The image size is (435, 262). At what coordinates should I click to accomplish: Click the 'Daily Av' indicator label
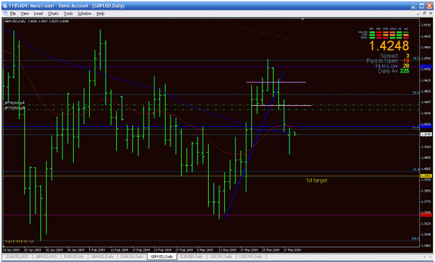[x=388, y=71]
